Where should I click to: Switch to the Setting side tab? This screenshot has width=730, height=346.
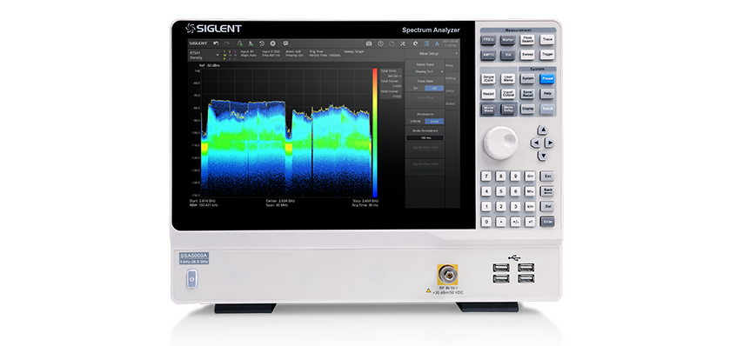point(451,78)
